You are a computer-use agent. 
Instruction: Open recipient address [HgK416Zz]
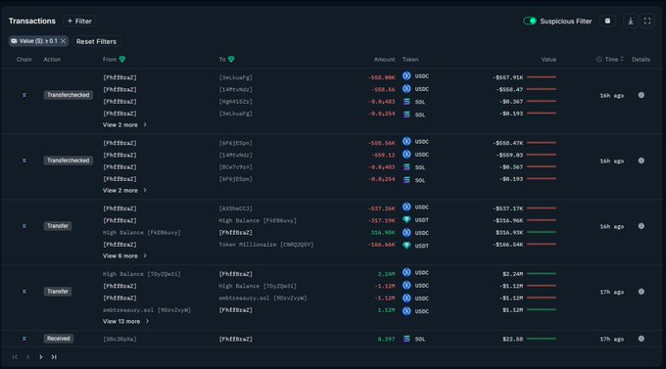[236, 102]
